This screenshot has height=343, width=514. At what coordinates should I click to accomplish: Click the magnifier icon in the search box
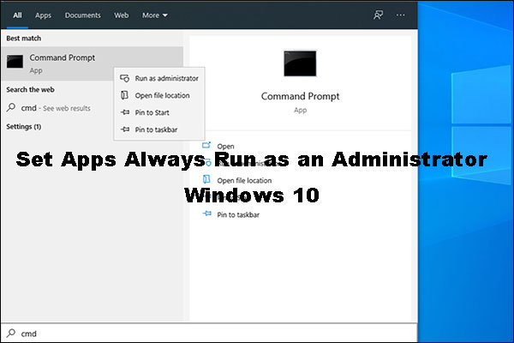click(x=11, y=333)
